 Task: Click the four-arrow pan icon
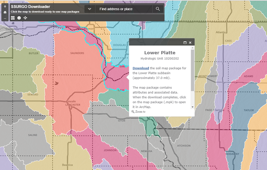(x=25, y=18)
